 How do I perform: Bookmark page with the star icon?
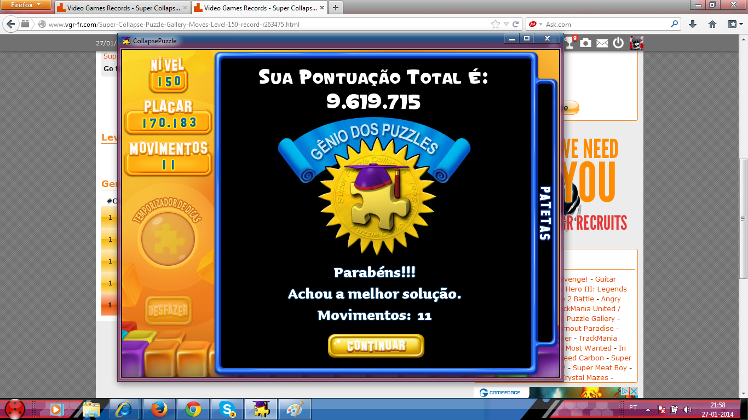click(x=496, y=24)
